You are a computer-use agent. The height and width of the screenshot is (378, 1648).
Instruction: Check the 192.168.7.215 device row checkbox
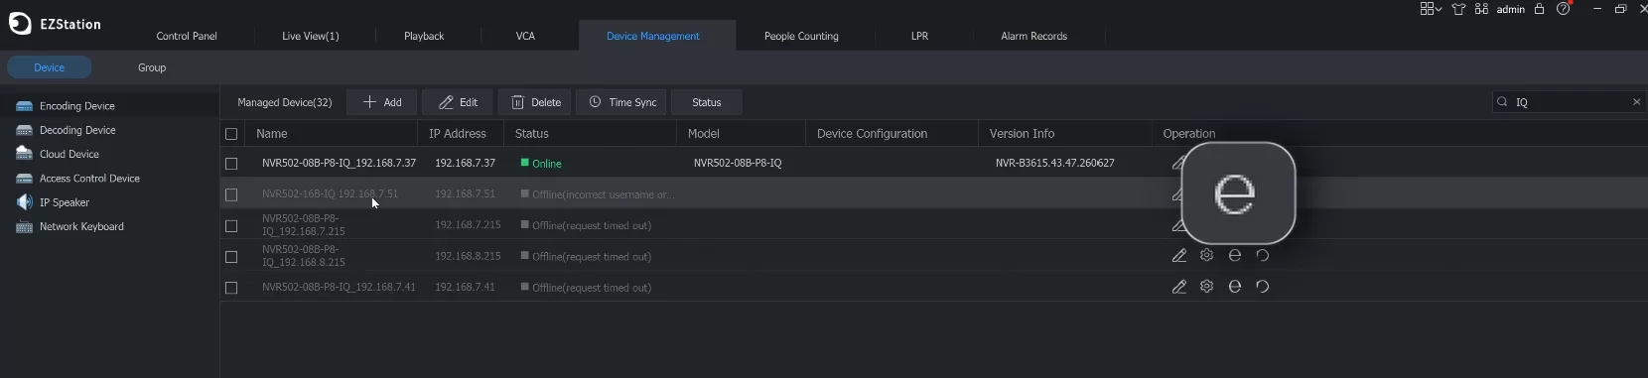click(x=231, y=226)
